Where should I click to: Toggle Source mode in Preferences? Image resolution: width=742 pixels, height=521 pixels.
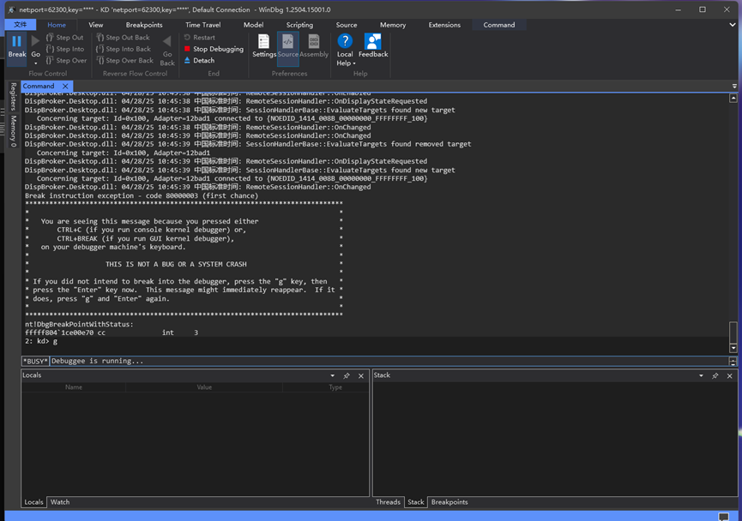287,43
